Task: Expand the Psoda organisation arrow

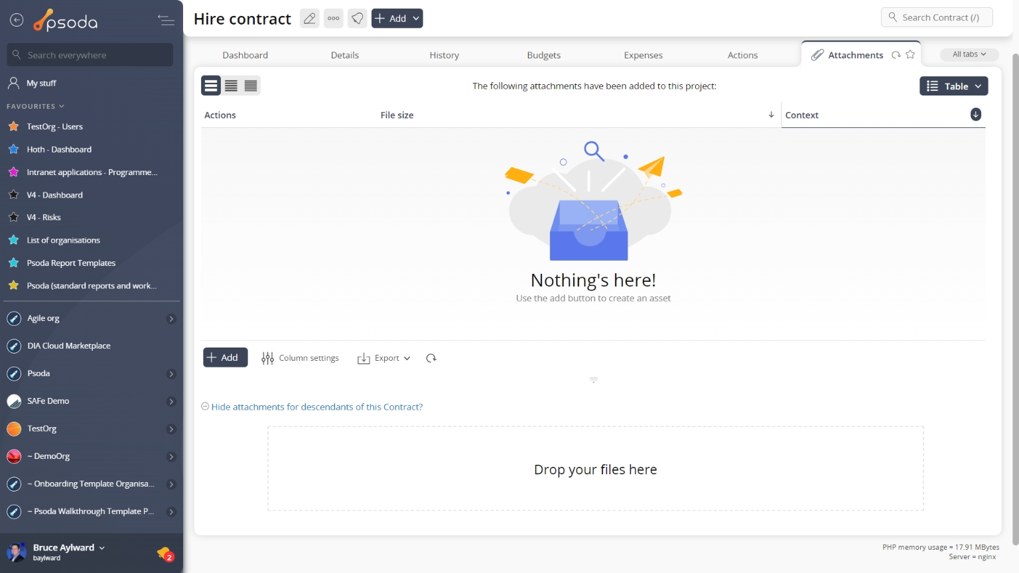Action: click(171, 374)
